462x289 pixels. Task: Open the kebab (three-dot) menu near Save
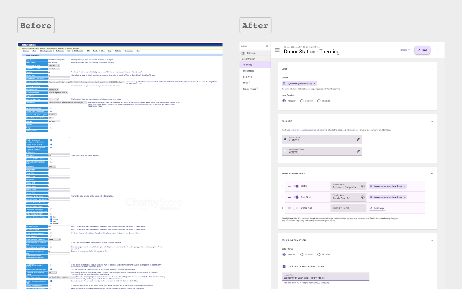click(437, 50)
